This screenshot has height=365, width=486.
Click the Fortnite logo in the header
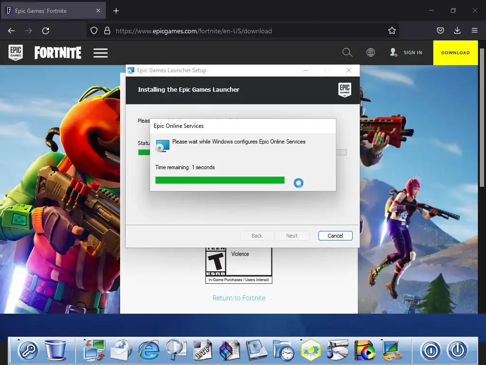pyautogui.click(x=57, y=53)
